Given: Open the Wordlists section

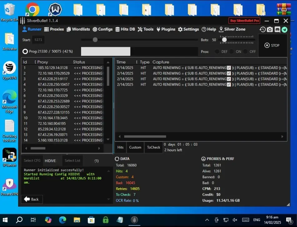Looking at the screenshot, I should 78,29.
